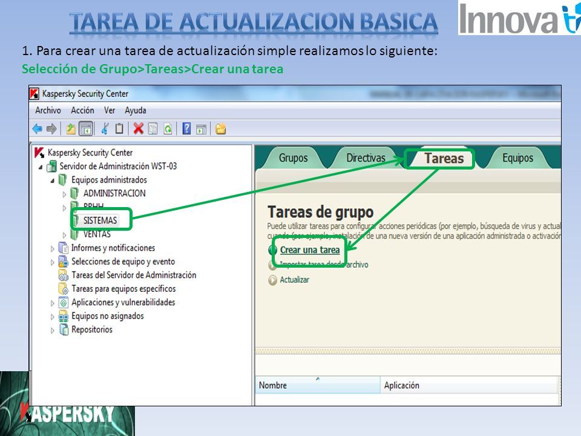Viewport: 581px width, 436px height.
Task: Expand the Repositorios node
Action: (52, 331)
